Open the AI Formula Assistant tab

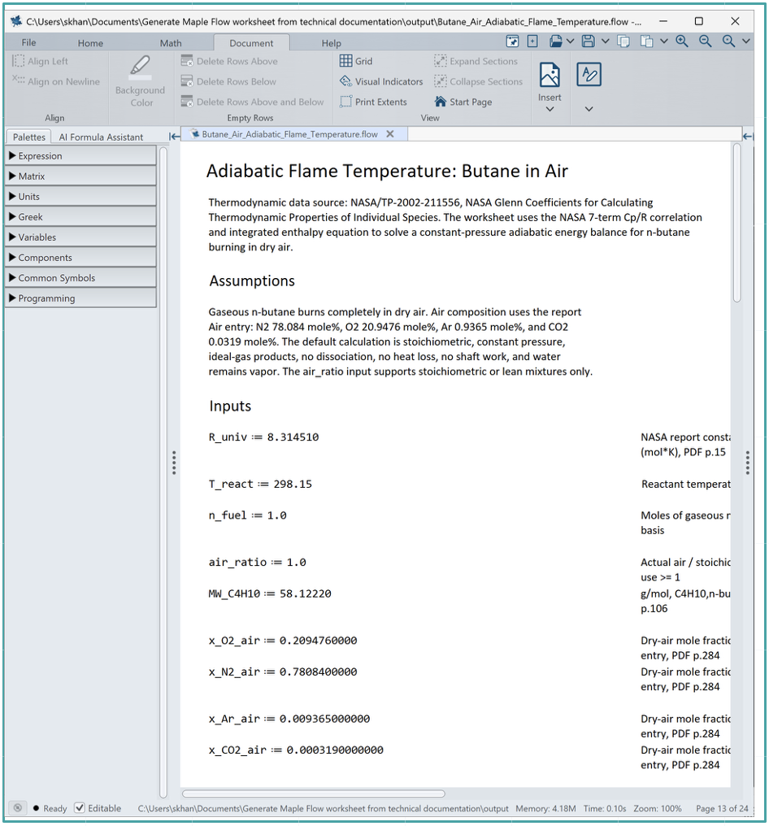101,137
